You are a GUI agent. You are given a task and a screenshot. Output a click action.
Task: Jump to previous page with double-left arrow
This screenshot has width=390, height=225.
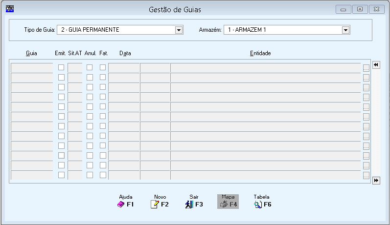coord(376,65)
